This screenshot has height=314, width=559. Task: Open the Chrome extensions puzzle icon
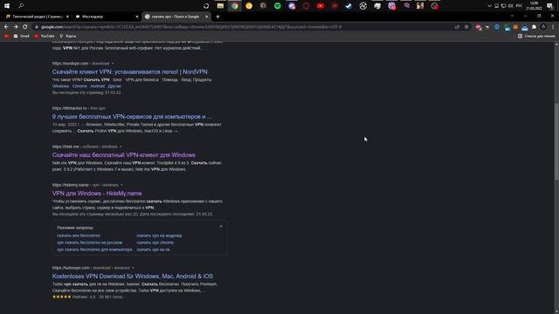(x=534, y=27)
